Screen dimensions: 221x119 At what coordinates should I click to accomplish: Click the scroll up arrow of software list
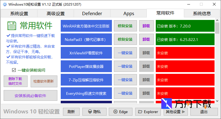(x=217, y=20)
